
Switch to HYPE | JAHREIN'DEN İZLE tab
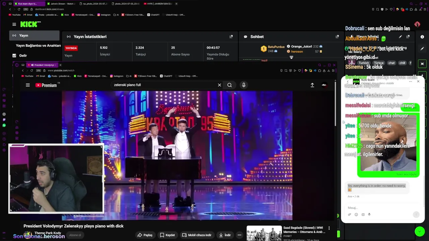(x=158, y=4)
